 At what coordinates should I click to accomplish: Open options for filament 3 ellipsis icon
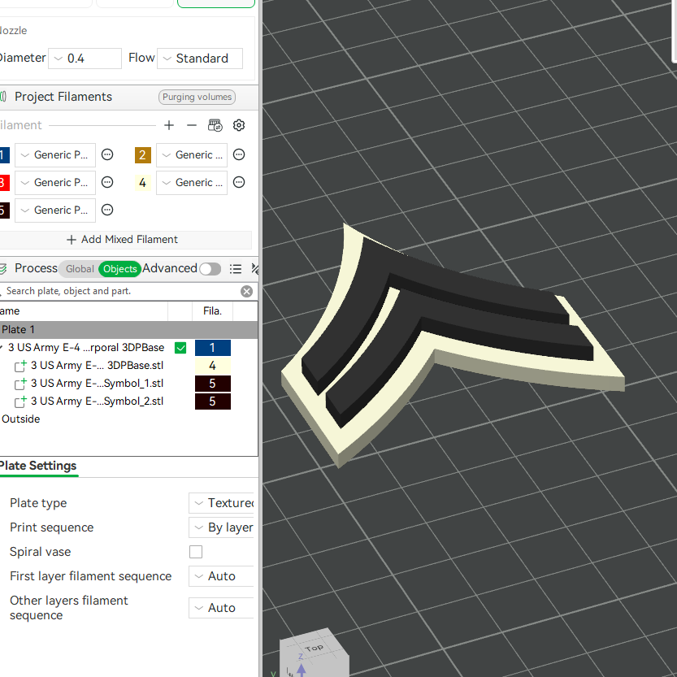107,182
